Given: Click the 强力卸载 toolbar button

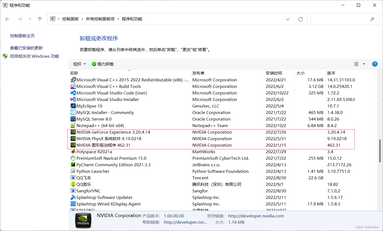Looking at the screenshot, I should (x=103, y=64).
